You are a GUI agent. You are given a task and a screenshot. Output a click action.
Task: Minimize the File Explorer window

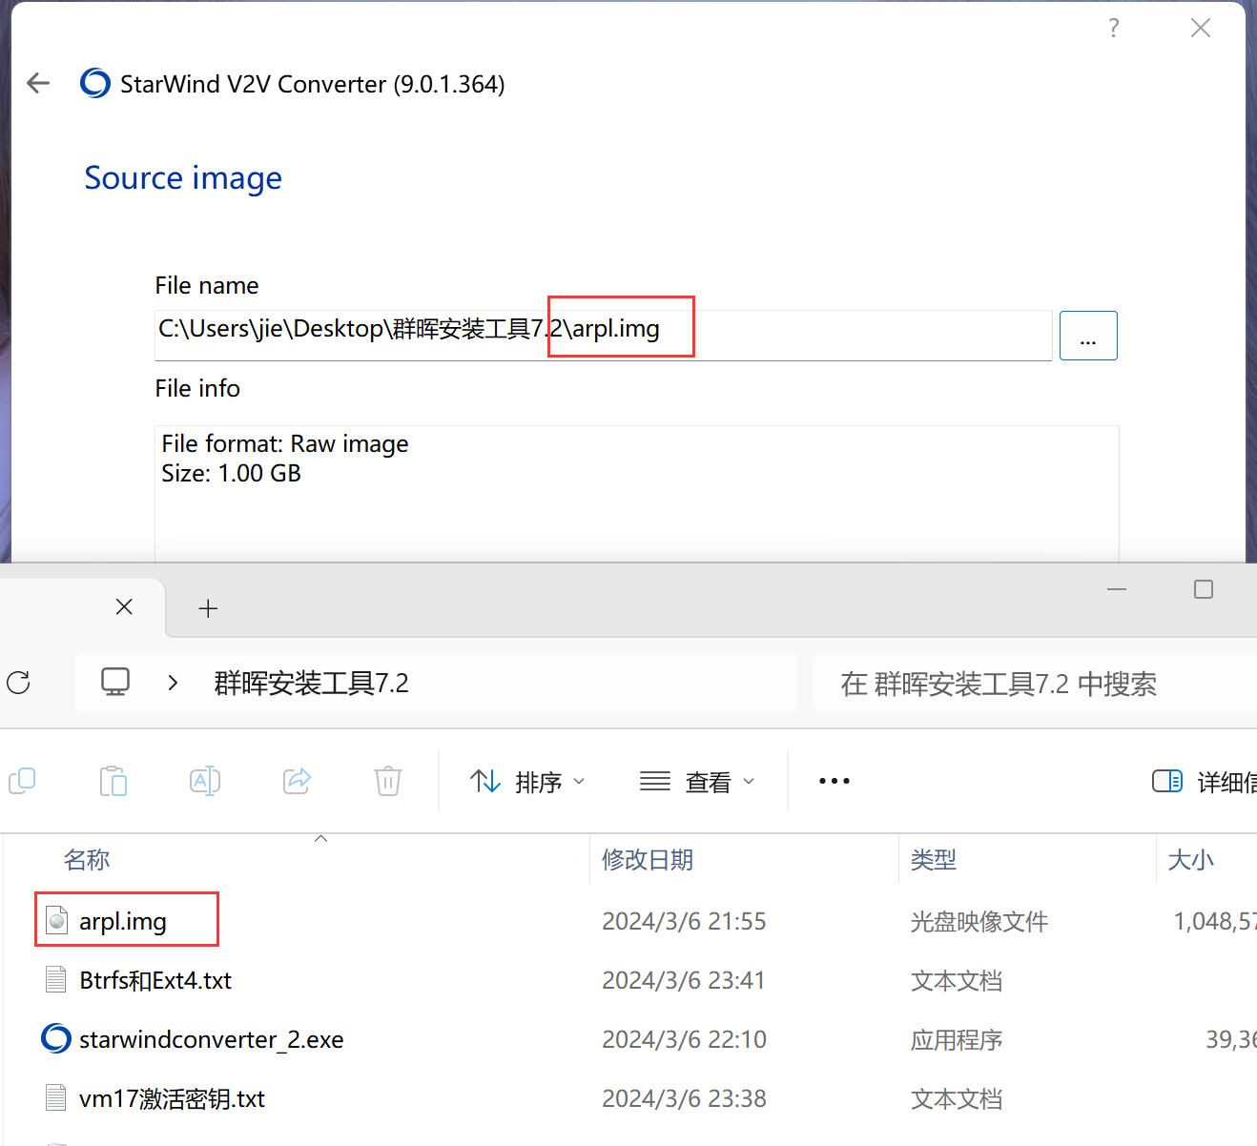tap(1117, 589)
